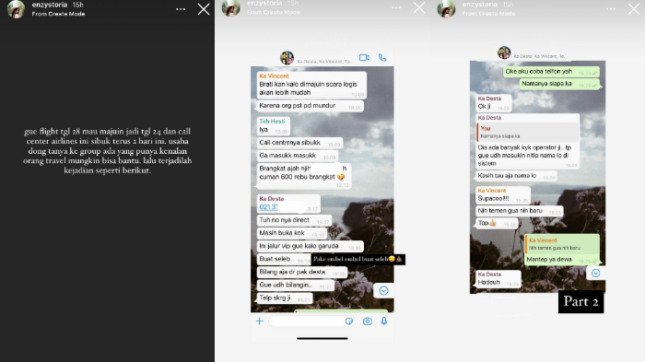The image size is (645, 362).
Task: Click message 'Brangkat ajah' cuman 600 rebu
Action: (304, 177)
